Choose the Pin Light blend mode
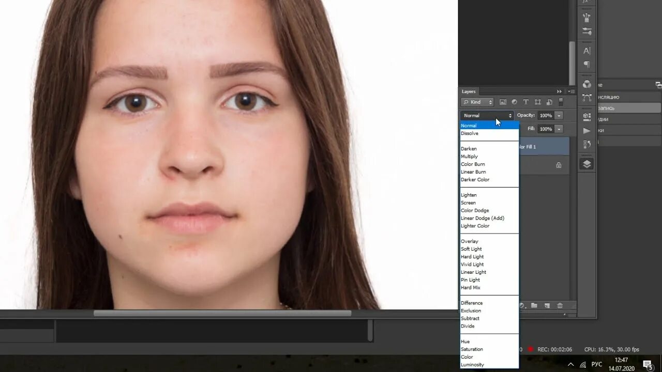 tap(489, 280)
